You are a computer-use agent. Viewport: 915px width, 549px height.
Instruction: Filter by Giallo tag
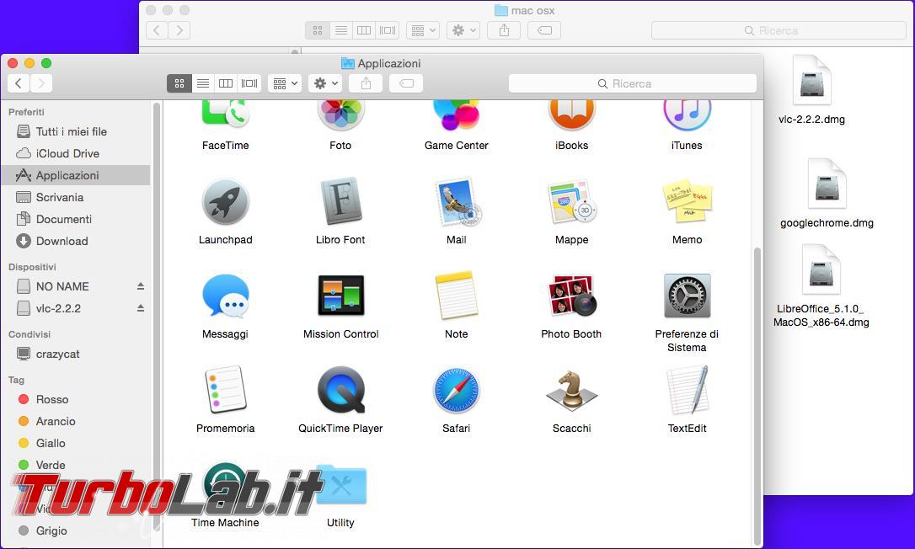pyautogui.click(x=76, y=444)
